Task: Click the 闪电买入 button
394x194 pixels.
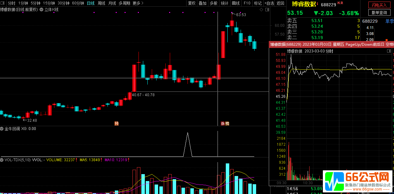Action: 379,5
